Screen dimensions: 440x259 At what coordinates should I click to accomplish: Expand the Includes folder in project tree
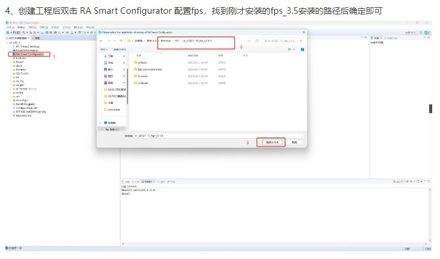click(x=11, y=58)
